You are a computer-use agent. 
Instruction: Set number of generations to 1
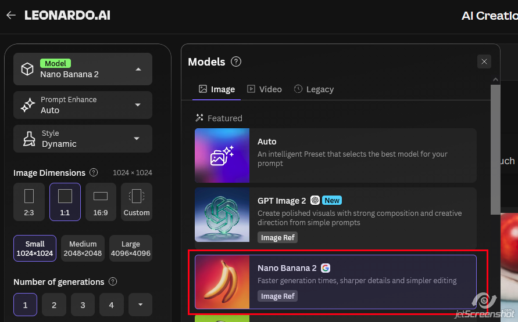pyautogui.click(x=25, y=305)
